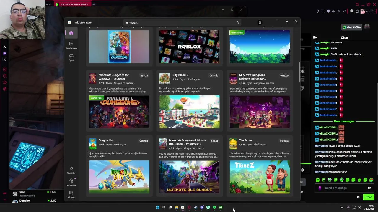Click ₺669,00 price on Ultimate Edition card
Image resolution: width=378 pixels, height=212 pixels.
pos(284,76)
